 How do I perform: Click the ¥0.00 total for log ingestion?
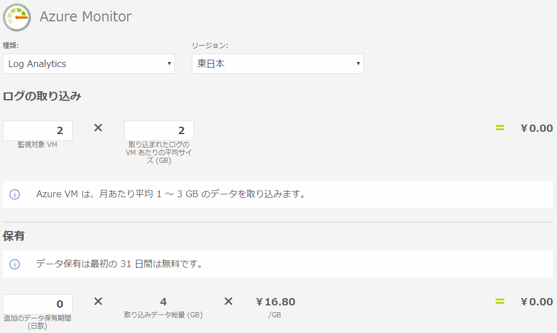[x=537, y=128]
